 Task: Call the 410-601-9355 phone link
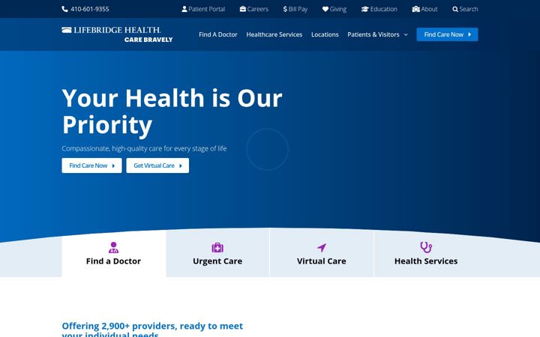coord(85,9)
